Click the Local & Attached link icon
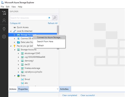Image resolution: width=125 pixels, height=97 pixels. (x=15, y=31)
